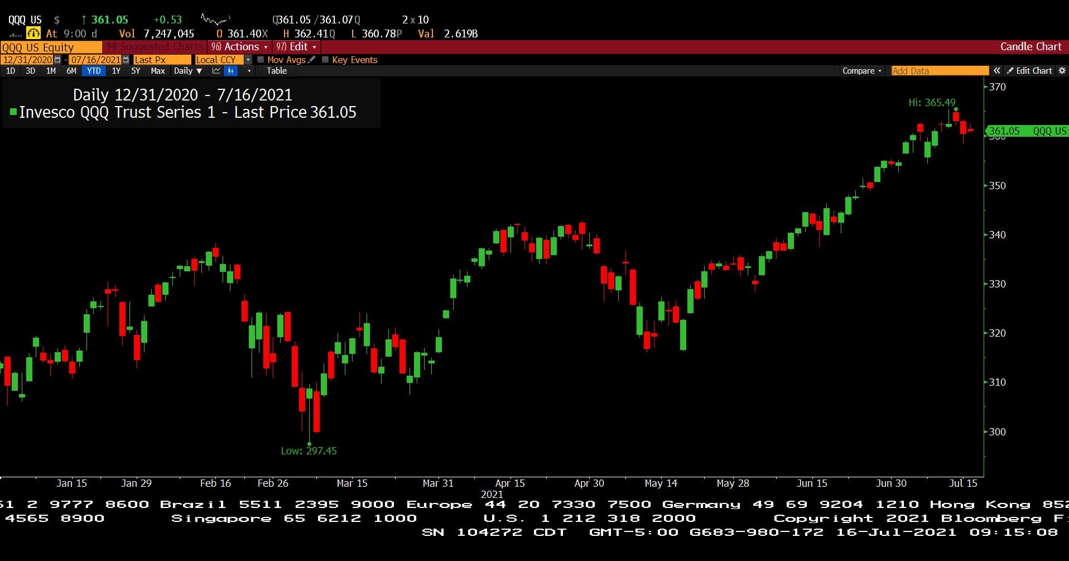Open 94) Suggested Charts

(x=155, y=47)
